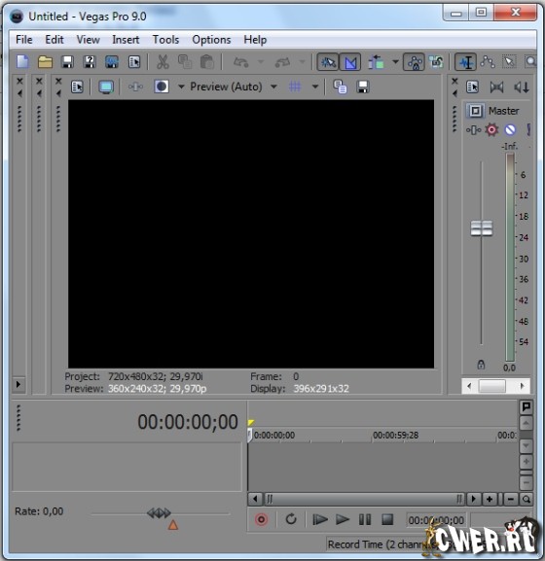545x561 pixels.
Task: Open project Properties from main toolbar
Action: coord(134,62)
